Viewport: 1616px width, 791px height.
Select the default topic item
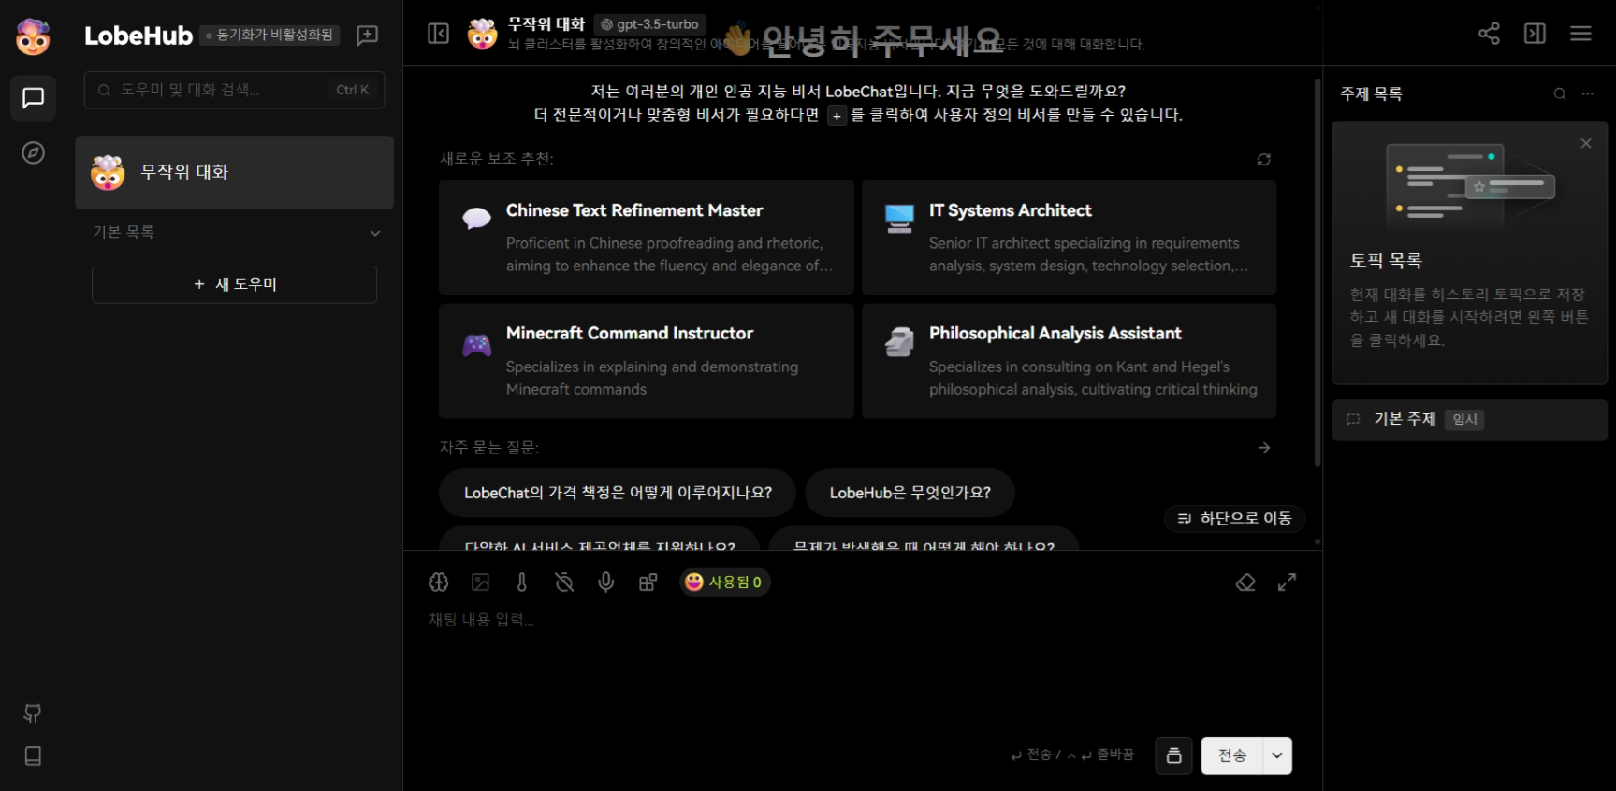pos(1469,420)
